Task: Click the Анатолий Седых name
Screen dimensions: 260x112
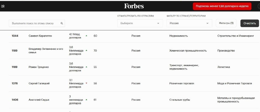Action: [39, 100]
